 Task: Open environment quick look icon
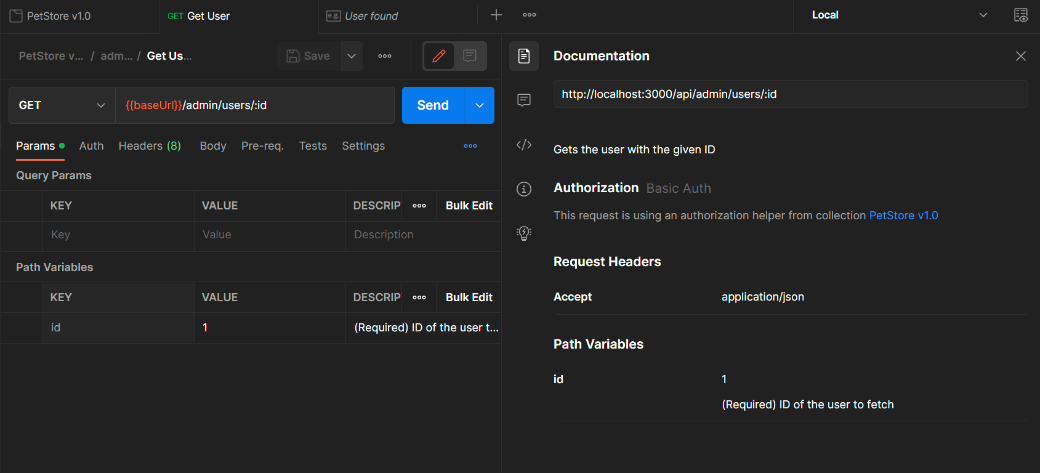[1020, 15]
